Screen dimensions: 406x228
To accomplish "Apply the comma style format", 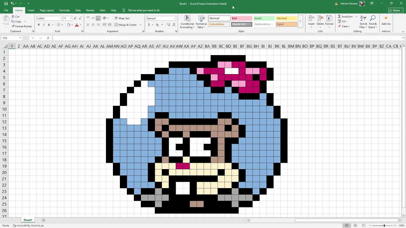I will [162, 25].
